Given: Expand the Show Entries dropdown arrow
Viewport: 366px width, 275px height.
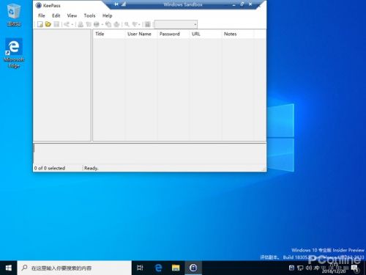Looking at the screenshot, I should (x=139, y=24).
